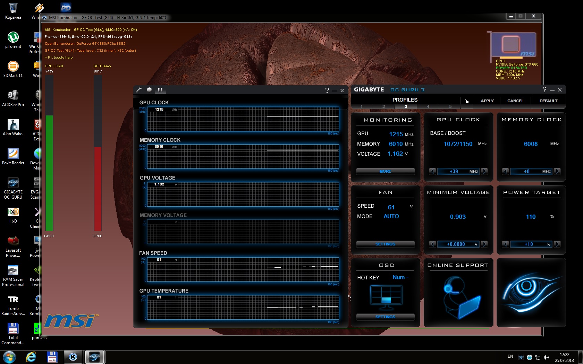583x364 pixels.
Task: Click the record circle icon in monitoring window
Action: click(149, 90)
